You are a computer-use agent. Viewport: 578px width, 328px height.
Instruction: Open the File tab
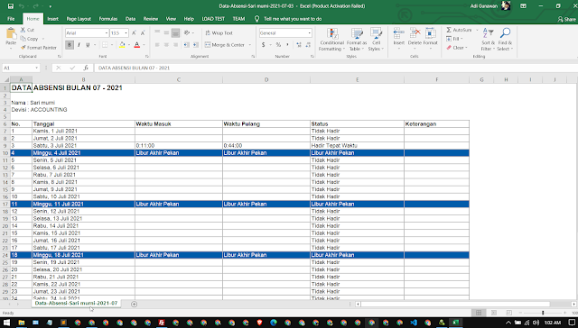click(x=11, y=19)
